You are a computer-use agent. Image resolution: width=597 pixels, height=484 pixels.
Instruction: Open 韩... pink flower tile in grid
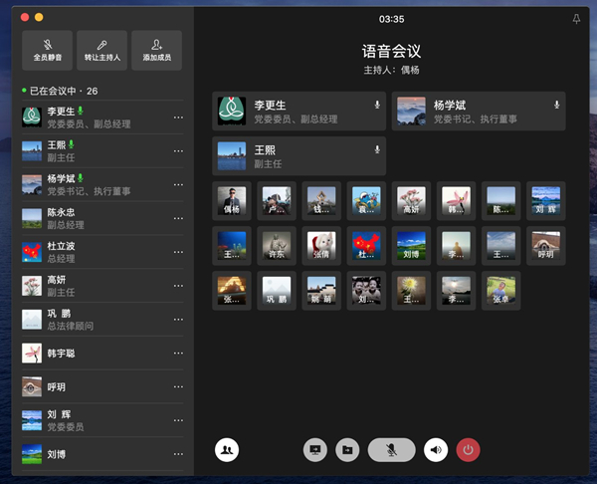click(456, 201)
